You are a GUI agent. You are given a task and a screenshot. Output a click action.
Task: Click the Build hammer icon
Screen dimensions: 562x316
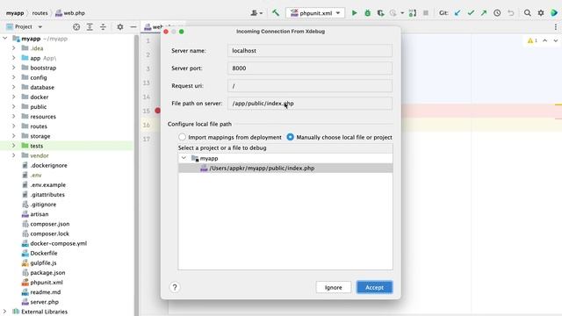click(x=275, y=13)
